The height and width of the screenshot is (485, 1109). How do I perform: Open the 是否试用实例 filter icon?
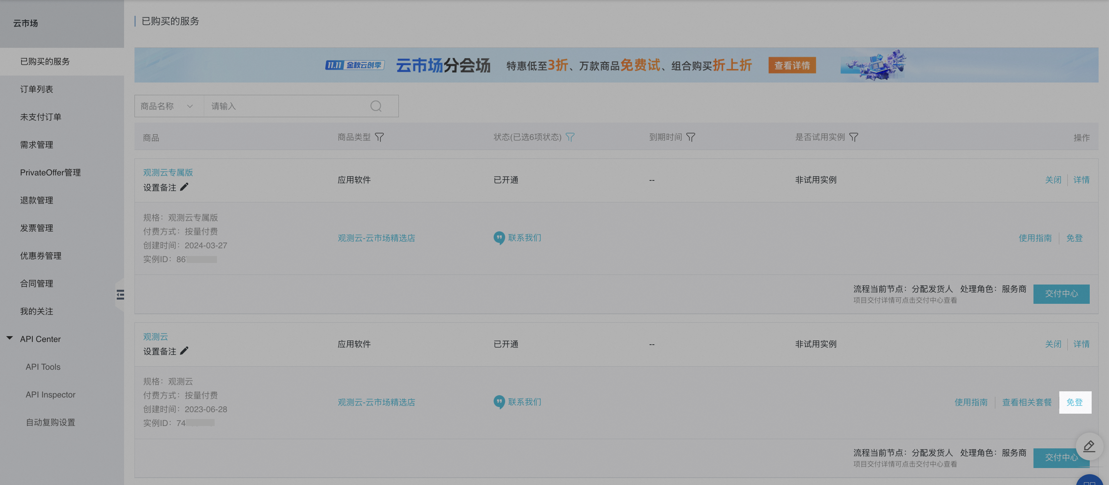854,137
